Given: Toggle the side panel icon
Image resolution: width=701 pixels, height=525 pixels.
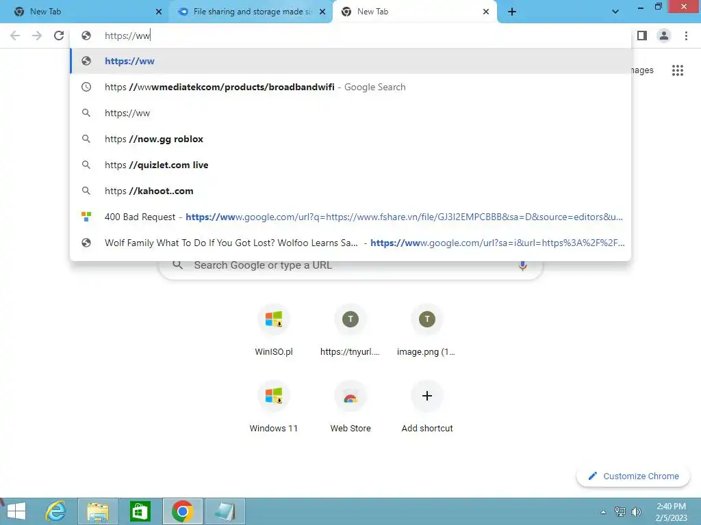Looking at the screenshot, I should pyautogui.click(x=642, y=36).
